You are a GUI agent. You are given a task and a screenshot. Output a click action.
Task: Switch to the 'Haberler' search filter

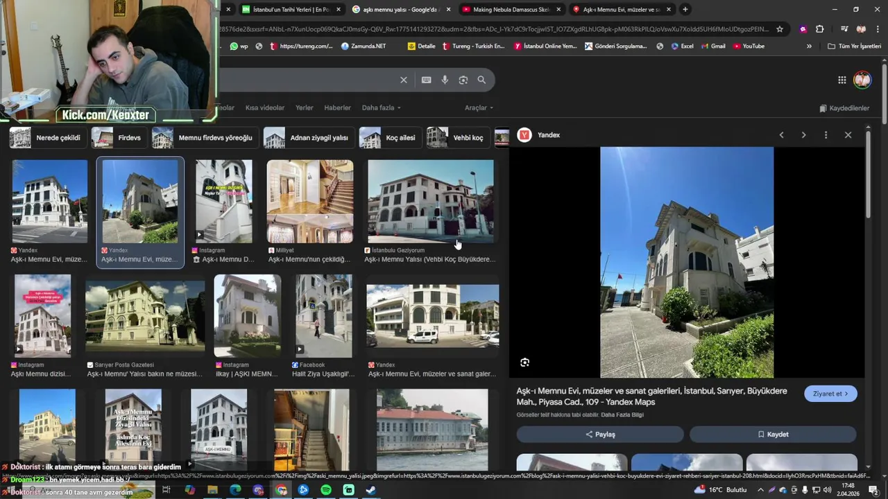coord(338,108)
